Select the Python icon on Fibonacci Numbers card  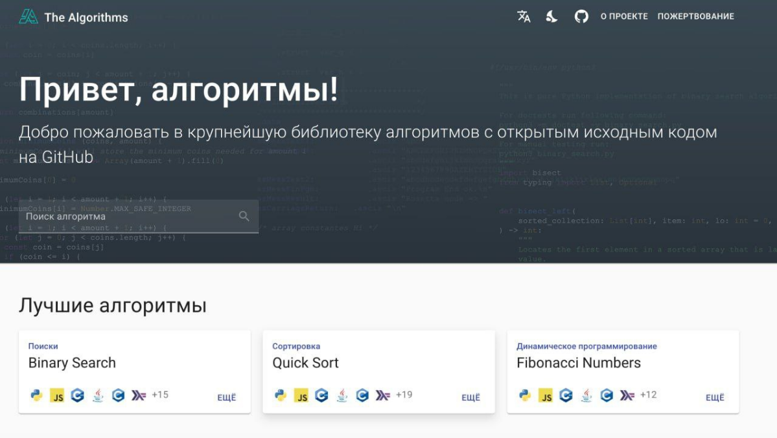pos(525,396)
